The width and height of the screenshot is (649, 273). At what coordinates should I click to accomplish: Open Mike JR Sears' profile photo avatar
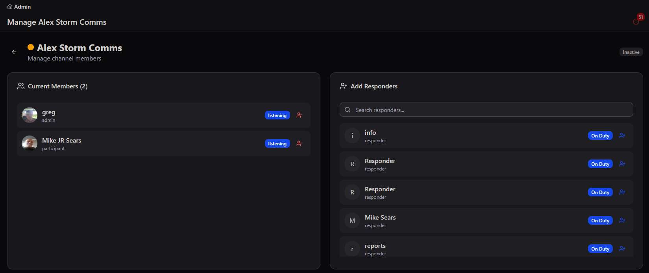pos(30,143)
